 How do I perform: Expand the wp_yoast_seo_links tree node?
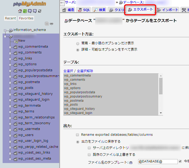[x=10, y=154]
